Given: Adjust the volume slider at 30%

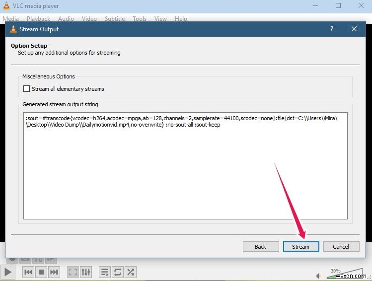Looking at the screenshot, I should pyautogui.click(x=345, y=274).
